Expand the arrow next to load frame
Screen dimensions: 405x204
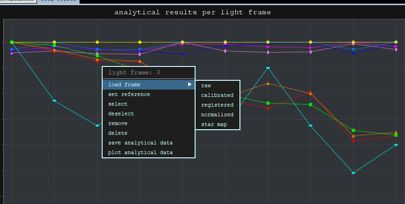pos(190,84)
